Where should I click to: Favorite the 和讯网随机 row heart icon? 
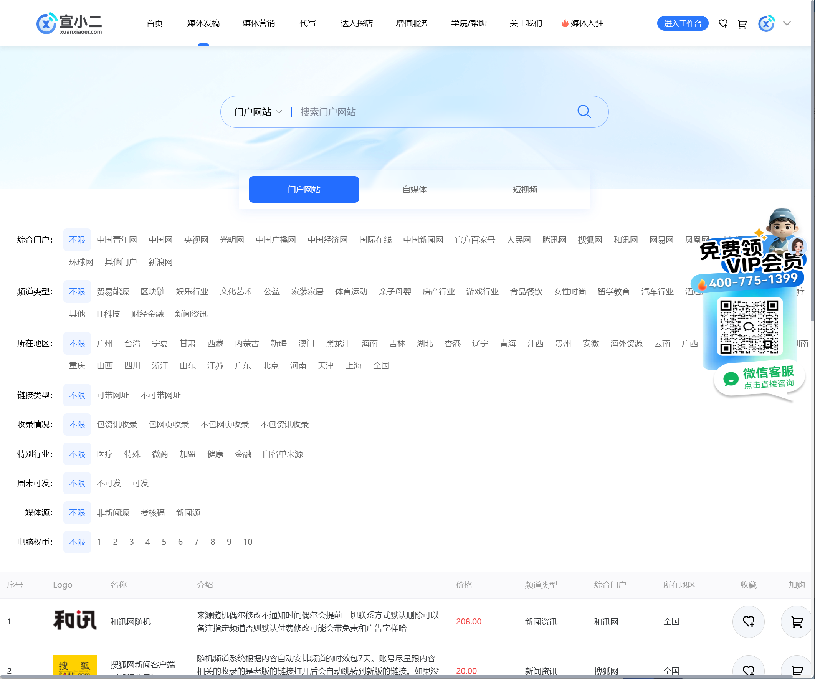748,621
